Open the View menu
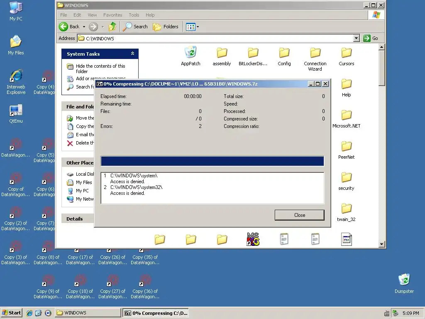 pyautogui.click(x=92, y=15)
